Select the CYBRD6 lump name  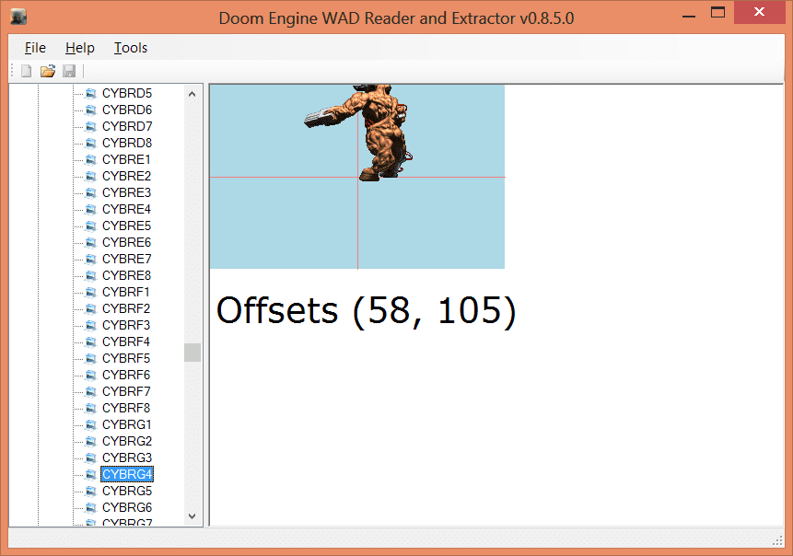[x=127, y=110]
